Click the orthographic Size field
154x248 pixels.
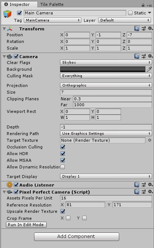click(106, 92)
